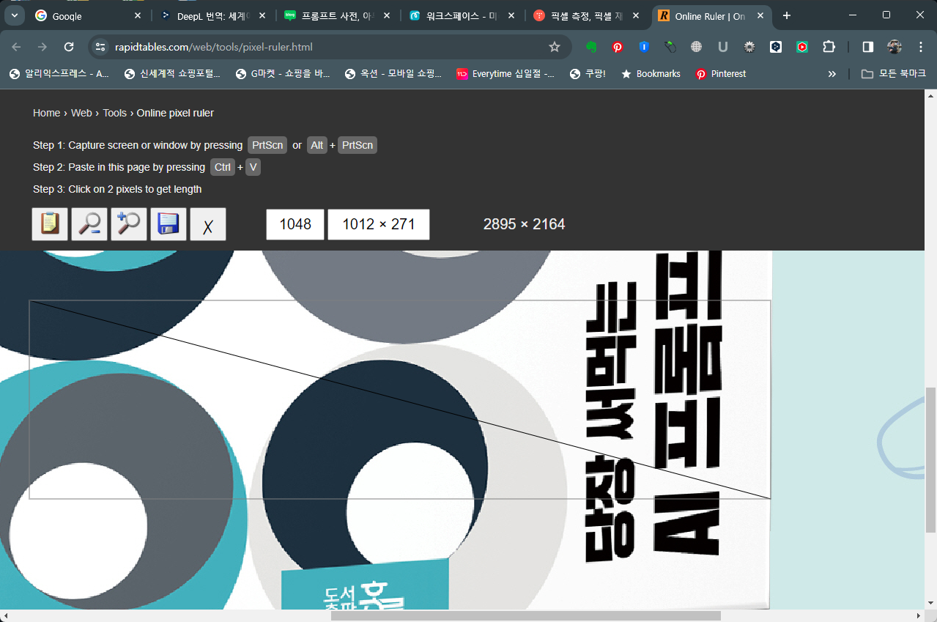Switch to the 워크스페이스 tab
Image resolution: width=937 pixels, height=622 pixels.
462,15
